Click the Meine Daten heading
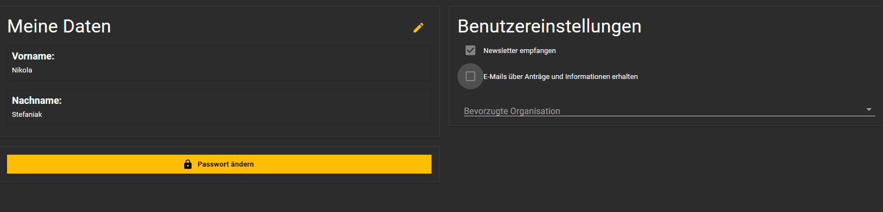Image resolution: width=883 pixels, height=212 pixels. (59, 26)
